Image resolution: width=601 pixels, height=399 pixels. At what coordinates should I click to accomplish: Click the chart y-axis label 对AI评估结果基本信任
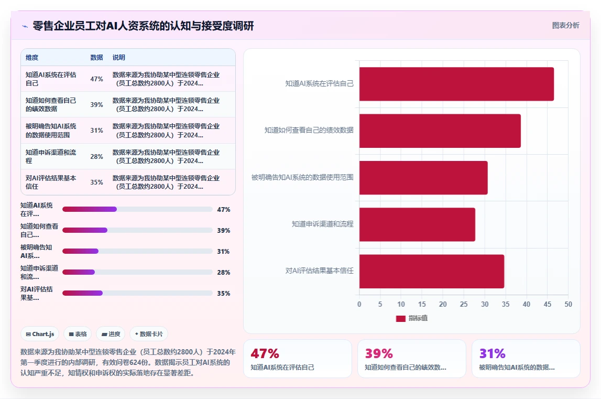coord(319,271)
